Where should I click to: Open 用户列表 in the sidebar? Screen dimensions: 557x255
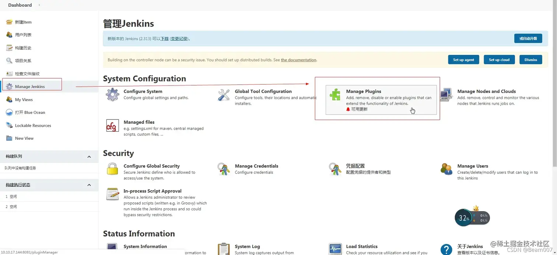(23, 35)
